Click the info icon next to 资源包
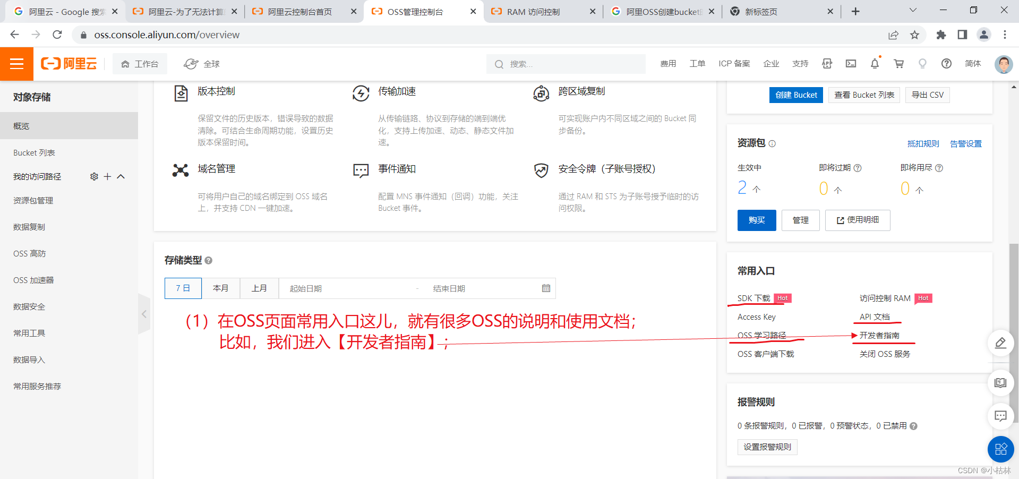 [772, 143]
